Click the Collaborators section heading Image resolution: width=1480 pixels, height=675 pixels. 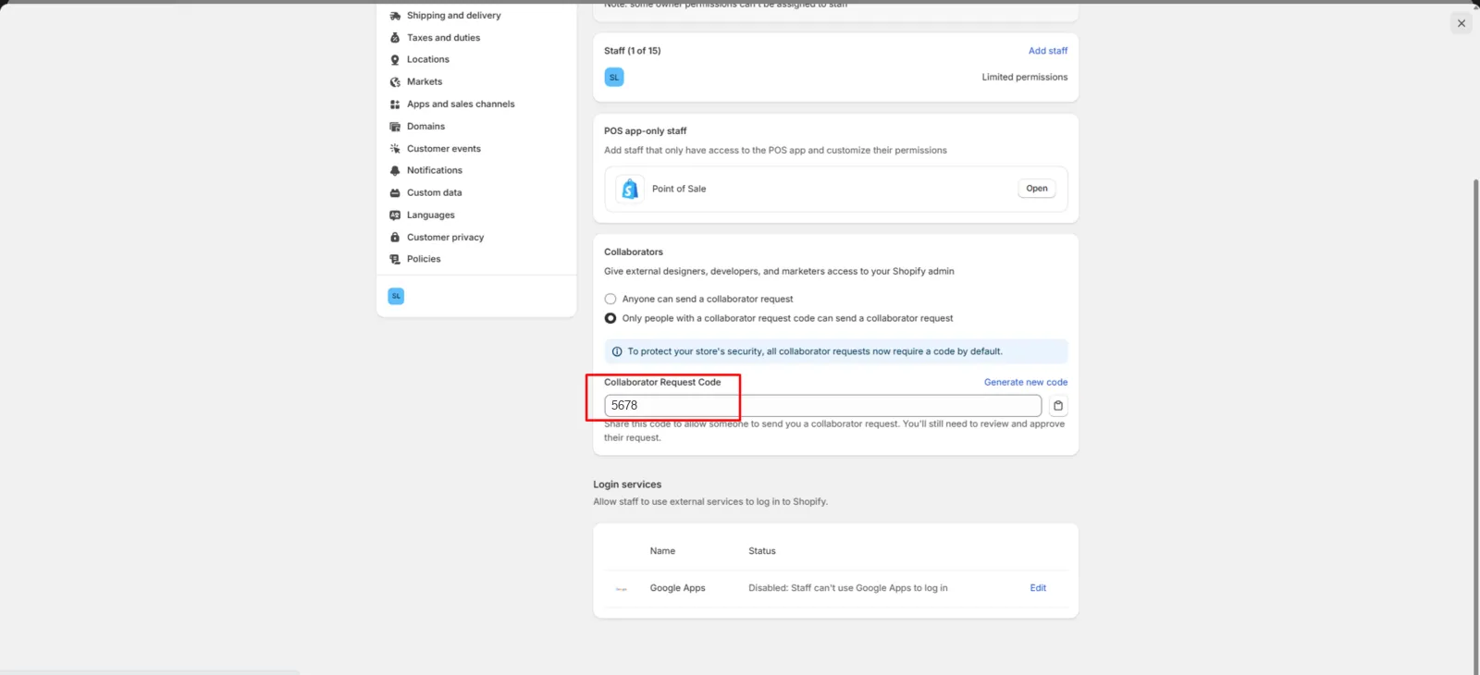634,252
